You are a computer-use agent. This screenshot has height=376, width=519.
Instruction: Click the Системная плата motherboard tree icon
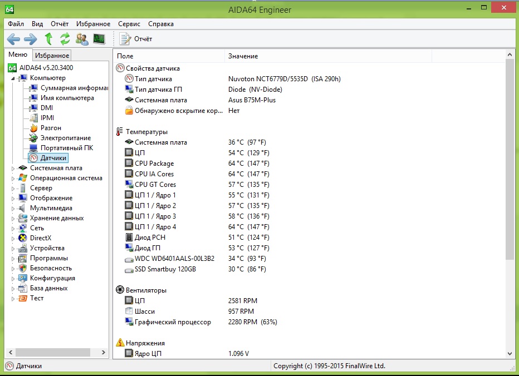click(x=23, y=168)
